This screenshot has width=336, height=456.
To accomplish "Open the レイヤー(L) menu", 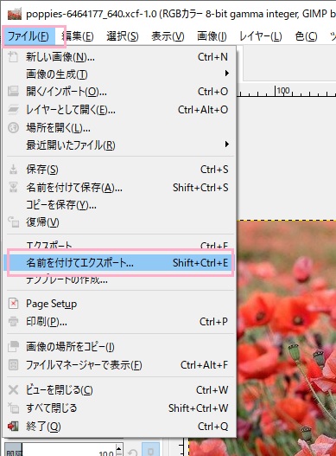I will tap(261, 36).
